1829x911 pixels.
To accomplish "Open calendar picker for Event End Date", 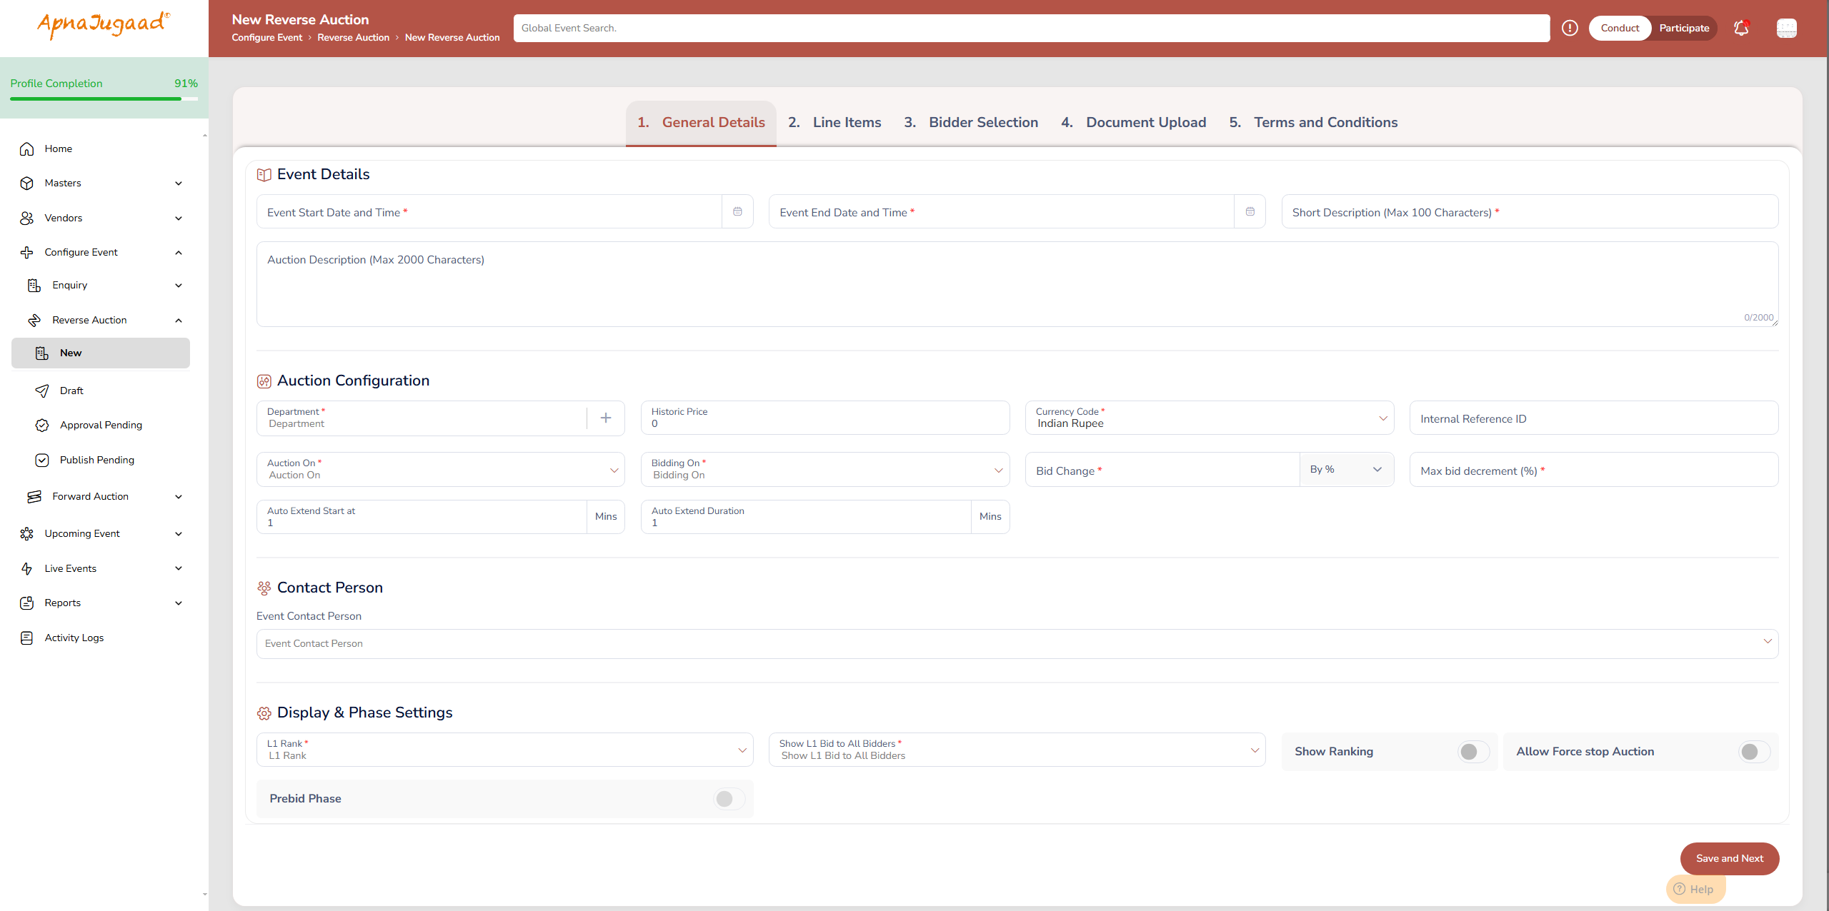I will (x=1250, y=211).
